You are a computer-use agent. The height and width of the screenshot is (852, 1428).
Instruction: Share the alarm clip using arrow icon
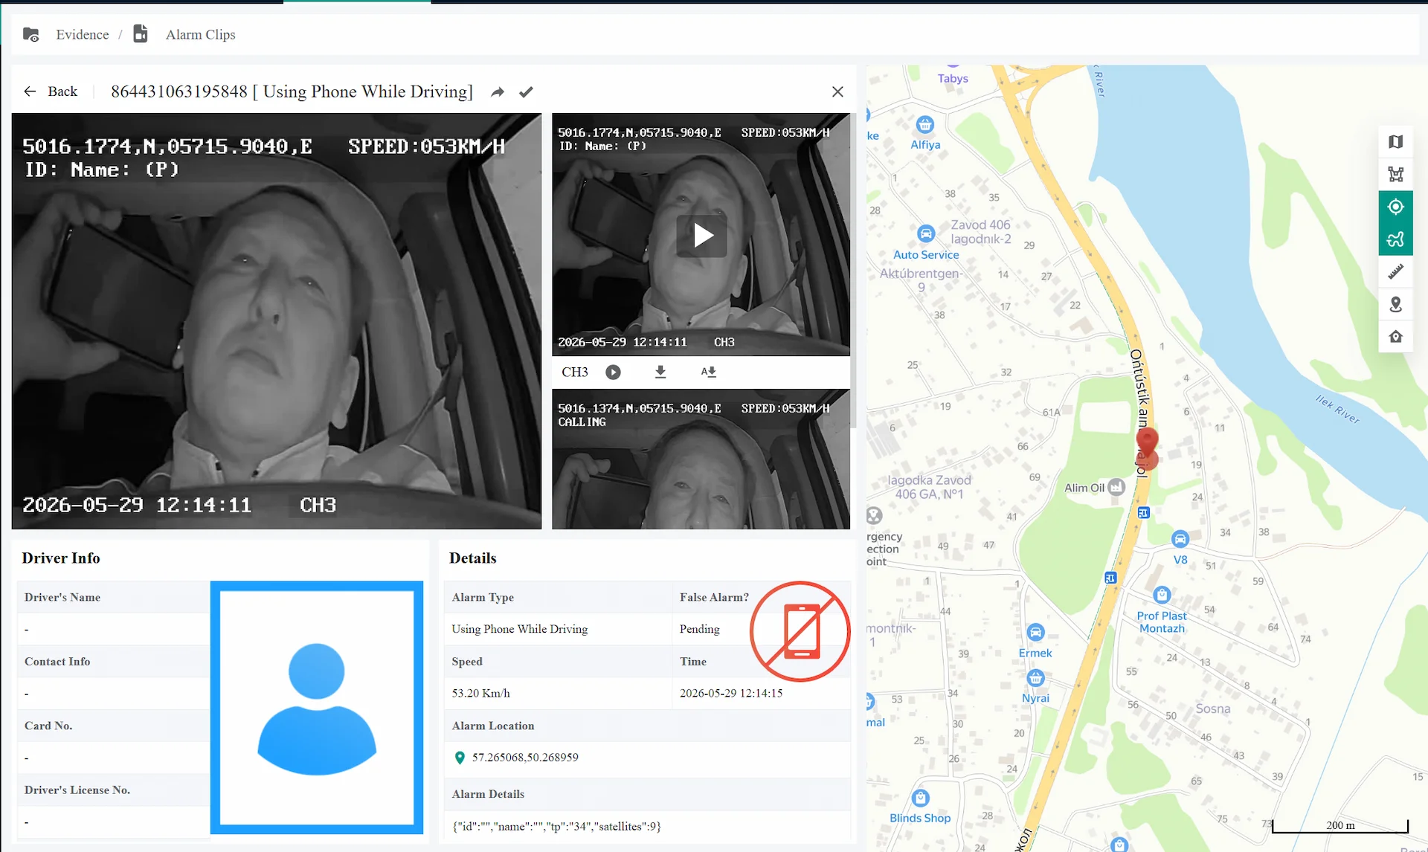pos(498,92)
